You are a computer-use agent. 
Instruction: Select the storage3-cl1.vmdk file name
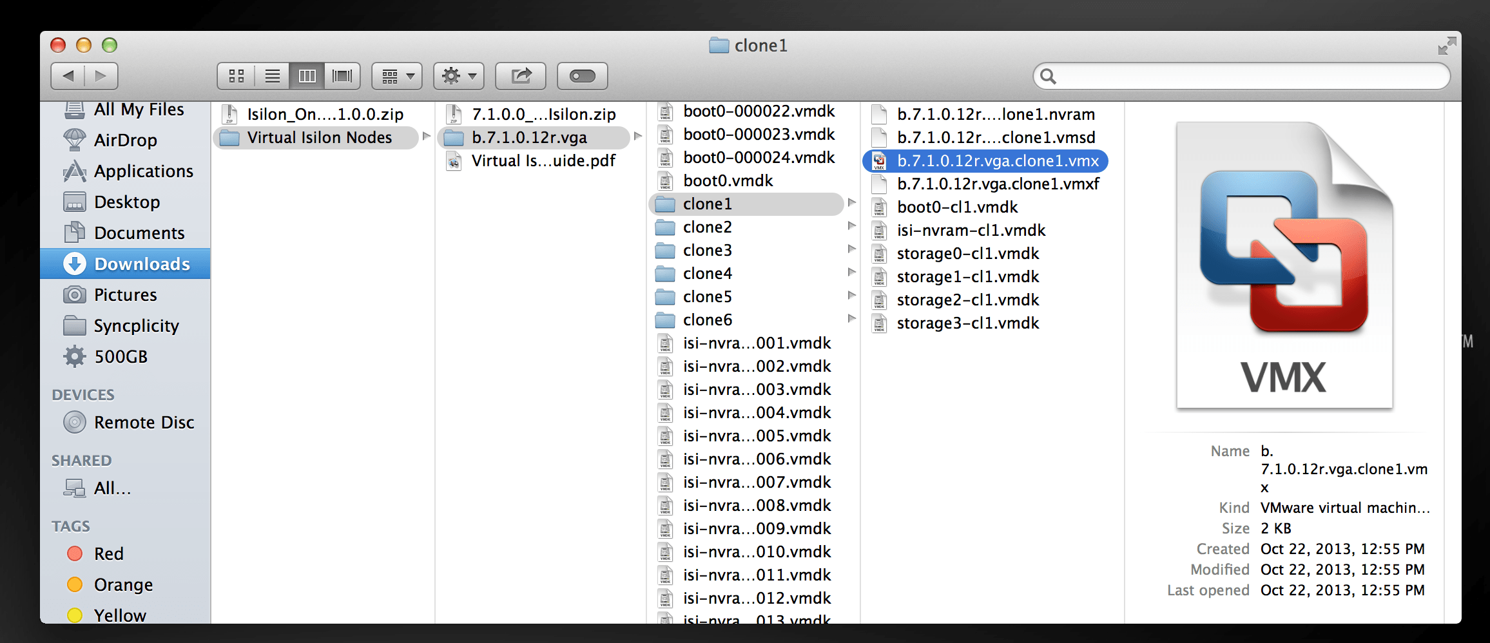(968, 323)
